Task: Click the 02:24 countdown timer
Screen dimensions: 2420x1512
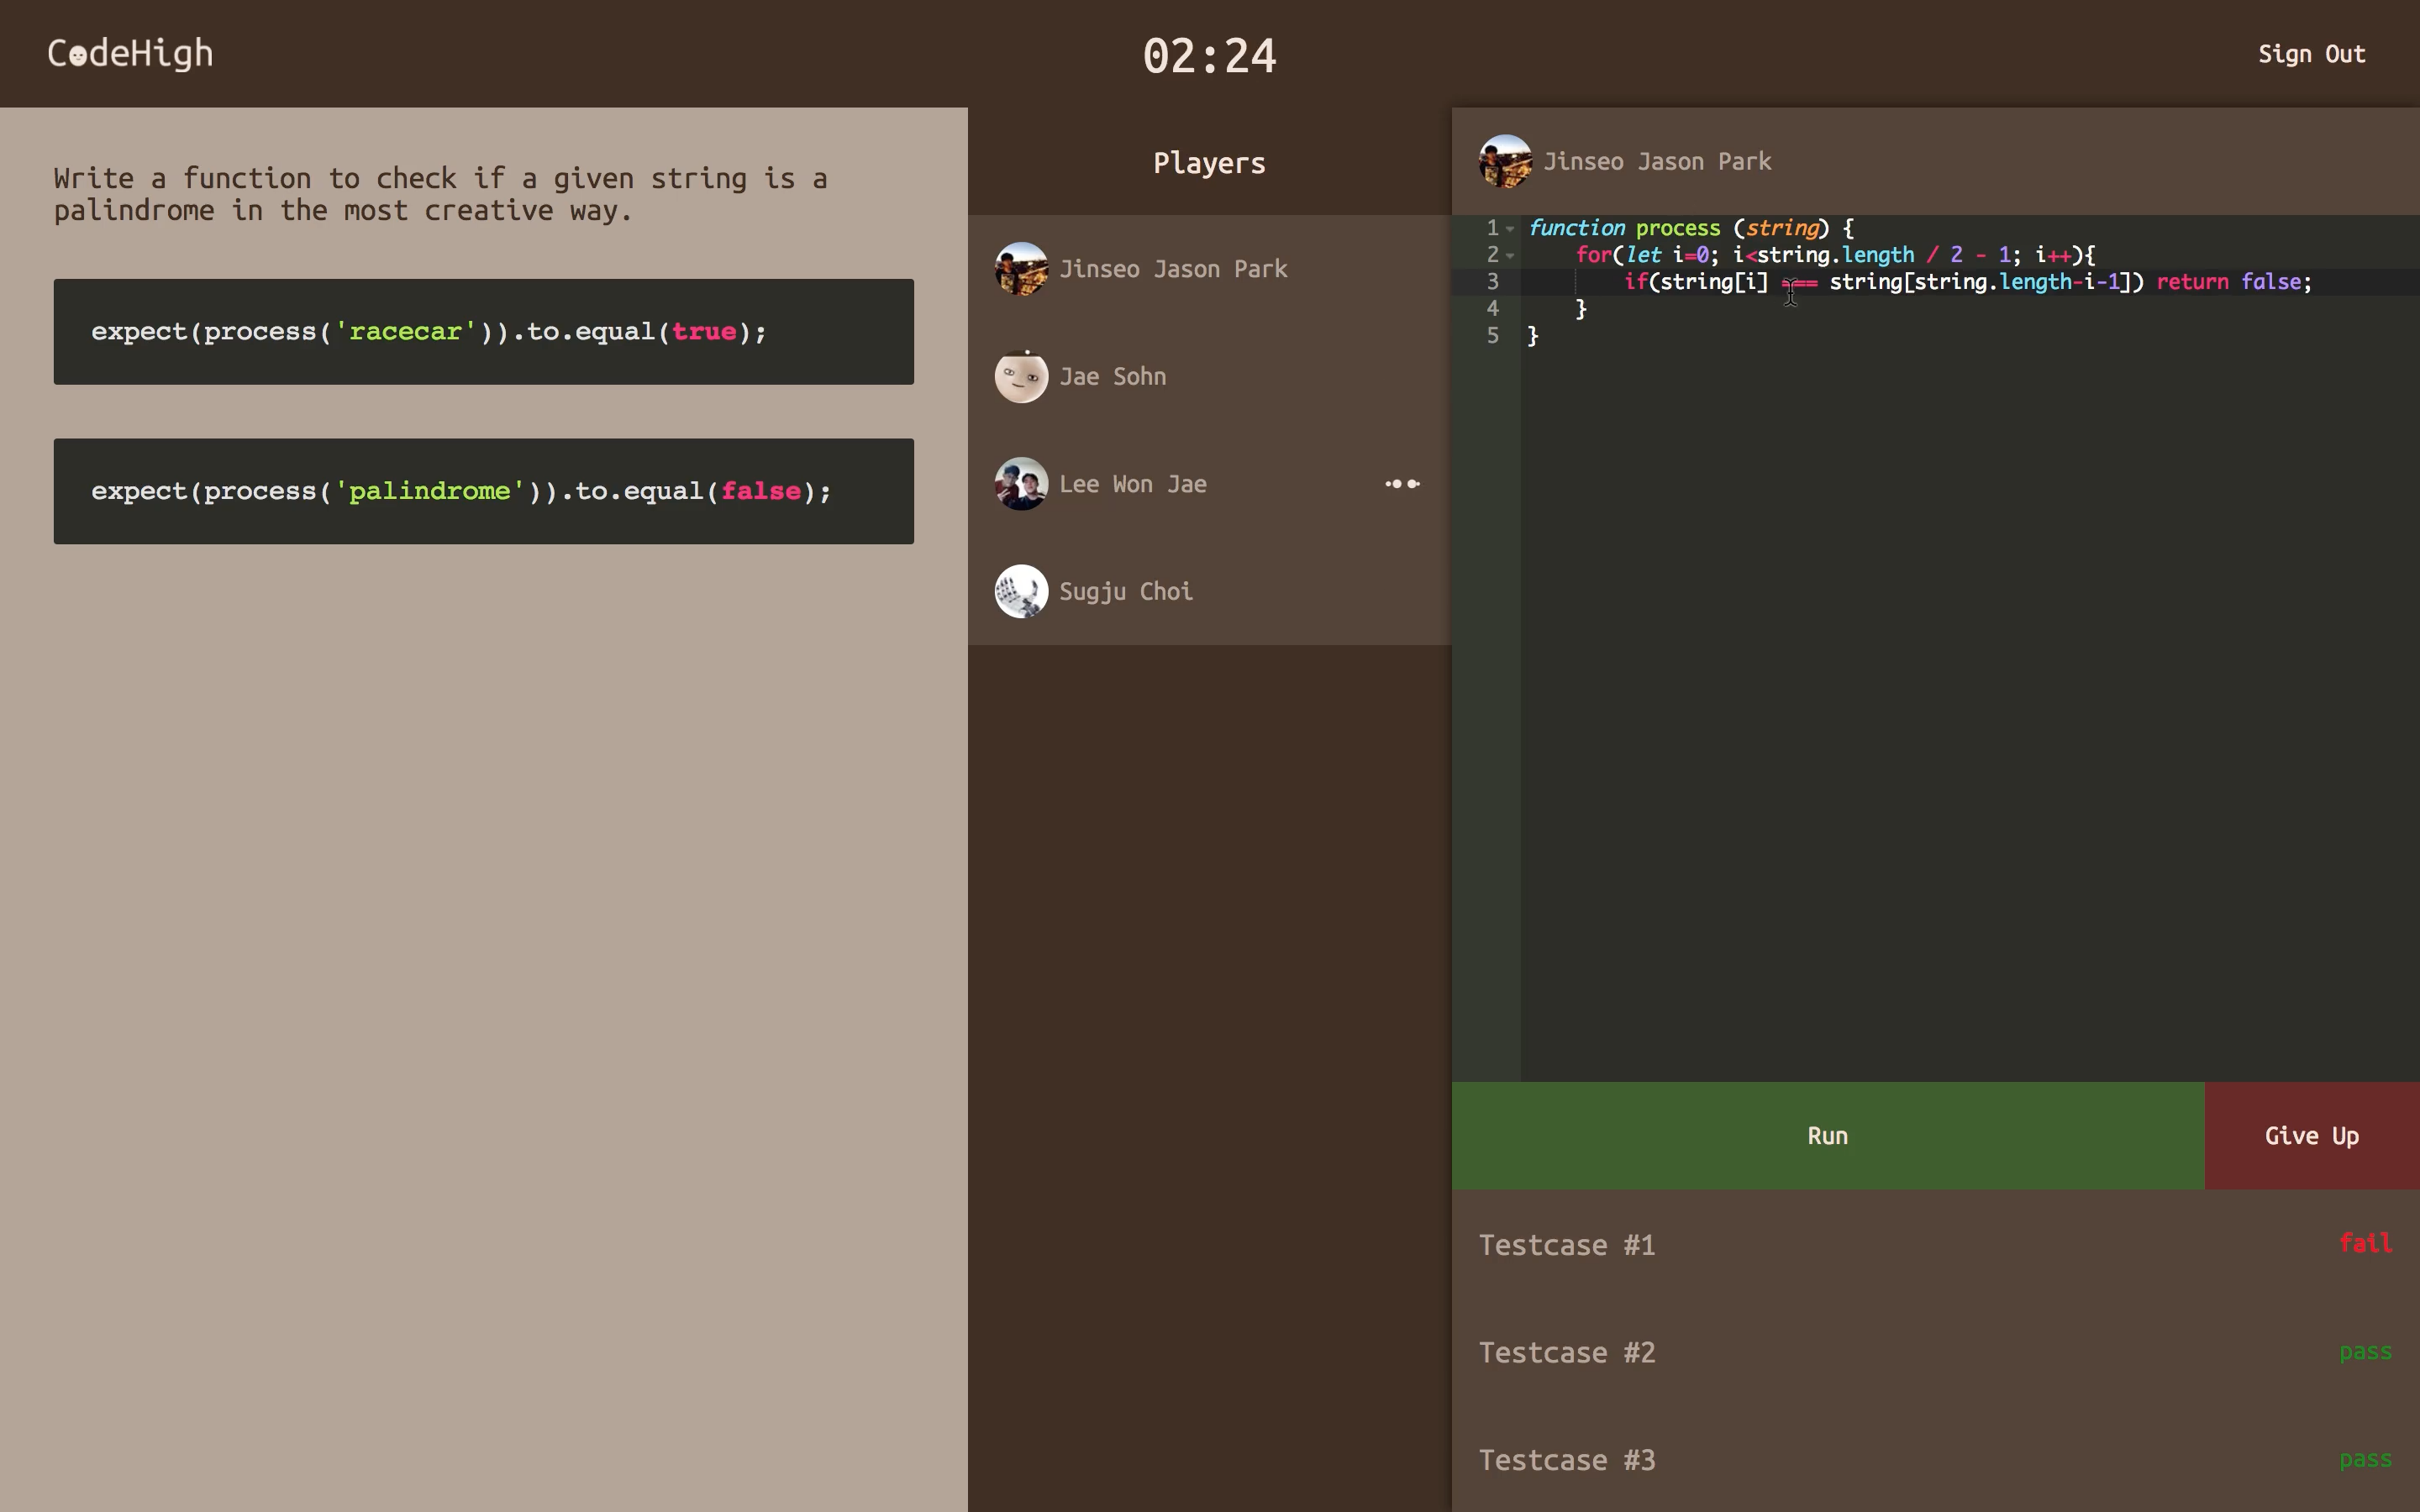Action: [1209, 56]
